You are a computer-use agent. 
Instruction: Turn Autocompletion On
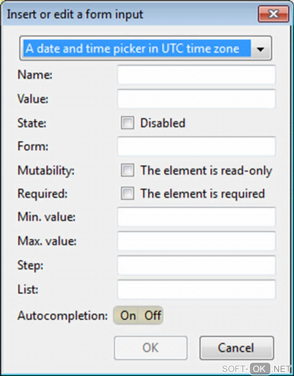128,315
